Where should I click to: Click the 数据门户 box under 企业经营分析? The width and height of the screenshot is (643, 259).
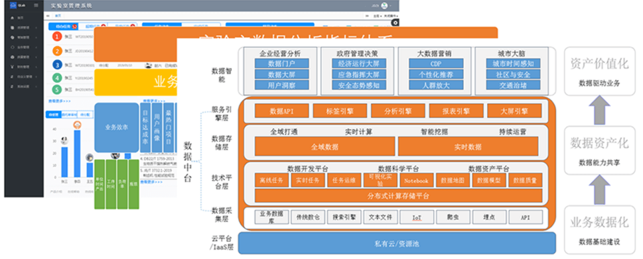[x=281, y=64]
